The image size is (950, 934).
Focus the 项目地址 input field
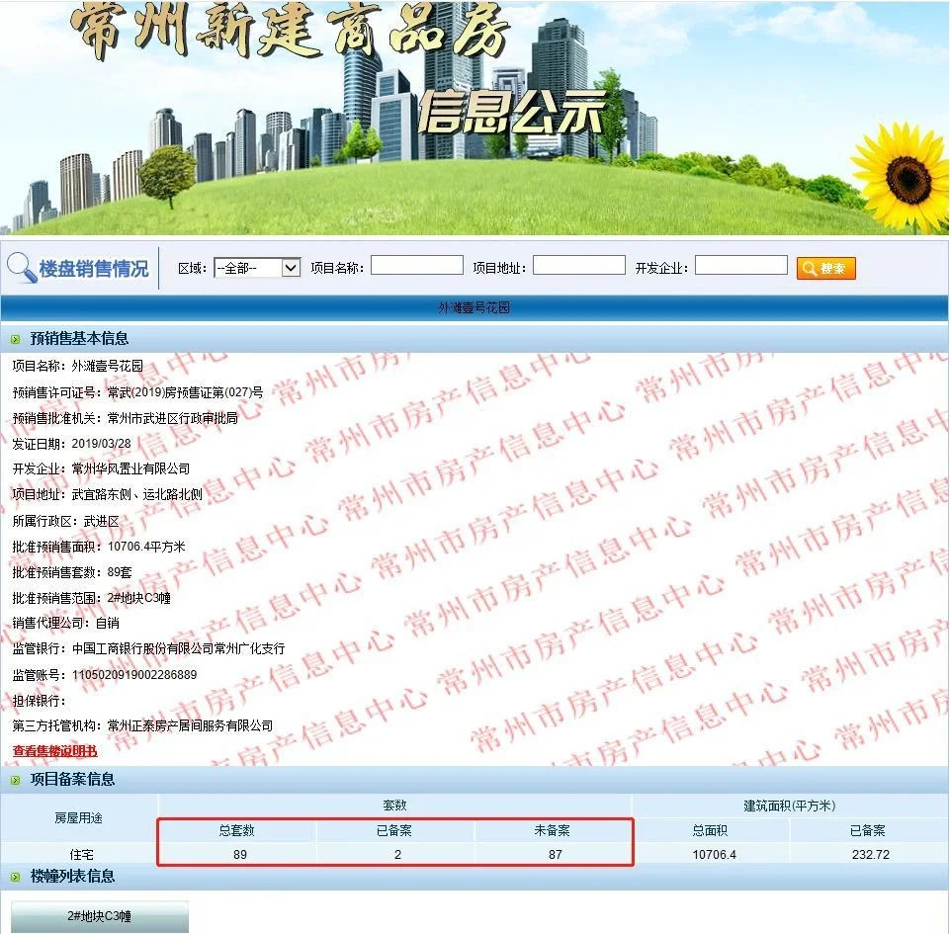(x=579, y=265)
